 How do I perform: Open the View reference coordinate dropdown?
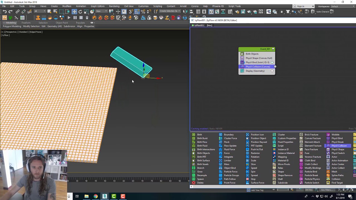[x=102, y=11]
